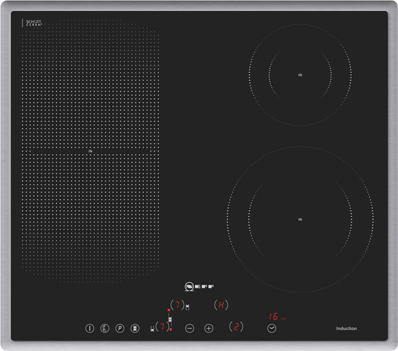This screenshot has height=351, width=398.
Task: Click the IN marker on left flex zone
Action: [x=91, y=151]
